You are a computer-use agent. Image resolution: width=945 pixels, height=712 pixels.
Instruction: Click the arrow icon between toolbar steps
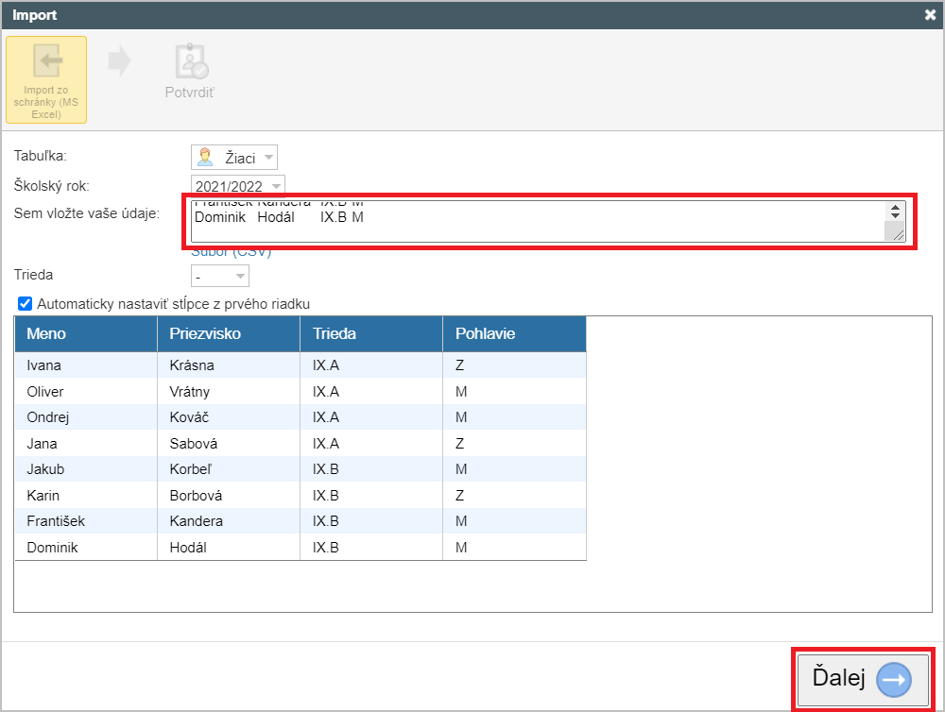click(120, 62)
